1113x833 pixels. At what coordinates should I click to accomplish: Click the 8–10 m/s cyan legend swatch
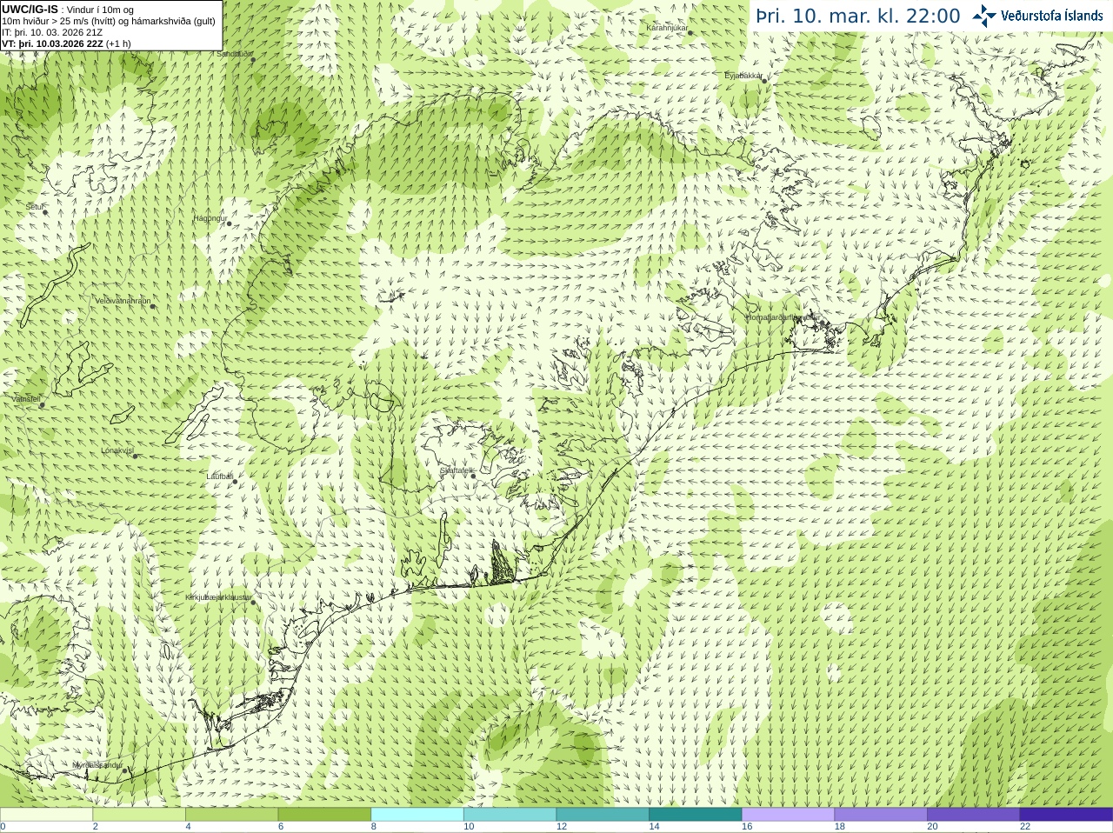tap(417, 815)
